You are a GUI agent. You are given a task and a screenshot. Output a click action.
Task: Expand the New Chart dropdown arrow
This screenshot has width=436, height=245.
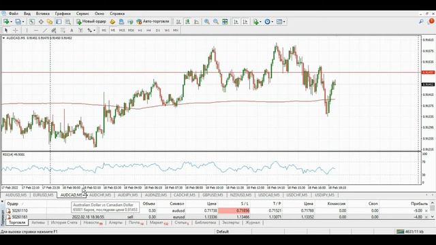pos(11,22)
